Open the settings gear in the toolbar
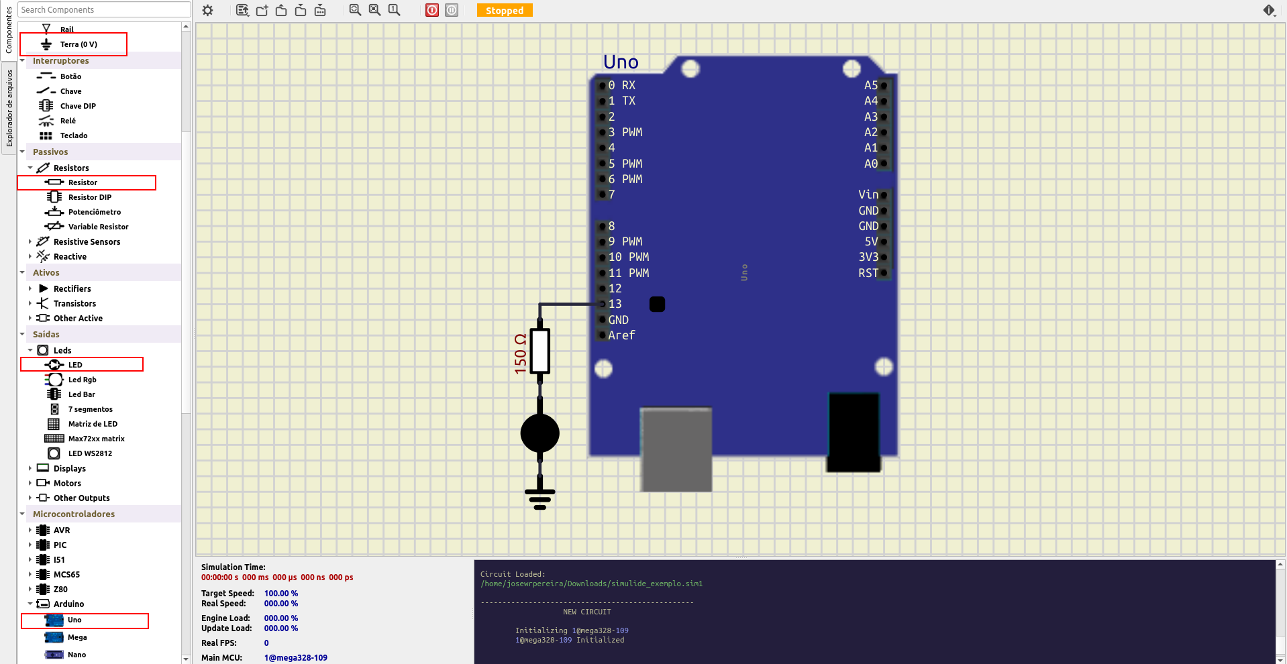The height and width of the screenshot is (664, 1287). (x=208, y=10)
